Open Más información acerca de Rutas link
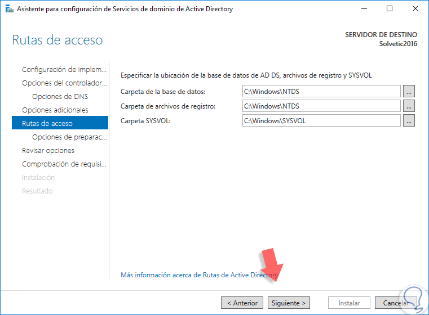429x315 pixels. click(x=199, y=275)
